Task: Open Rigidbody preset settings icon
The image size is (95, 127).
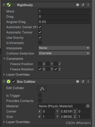Action: click(83, 5)
